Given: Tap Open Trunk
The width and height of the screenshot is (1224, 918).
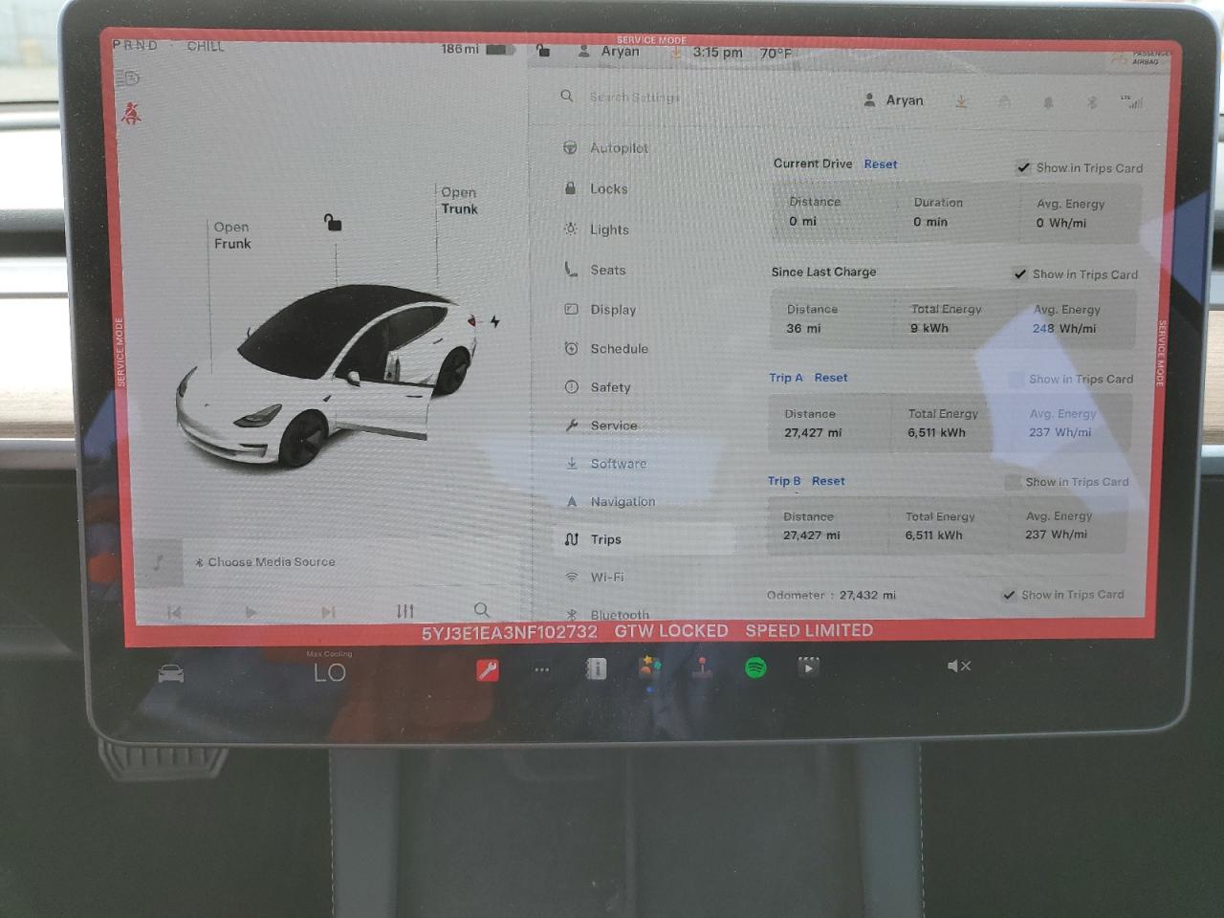Looking at the screenshot, I should (459, 201).
